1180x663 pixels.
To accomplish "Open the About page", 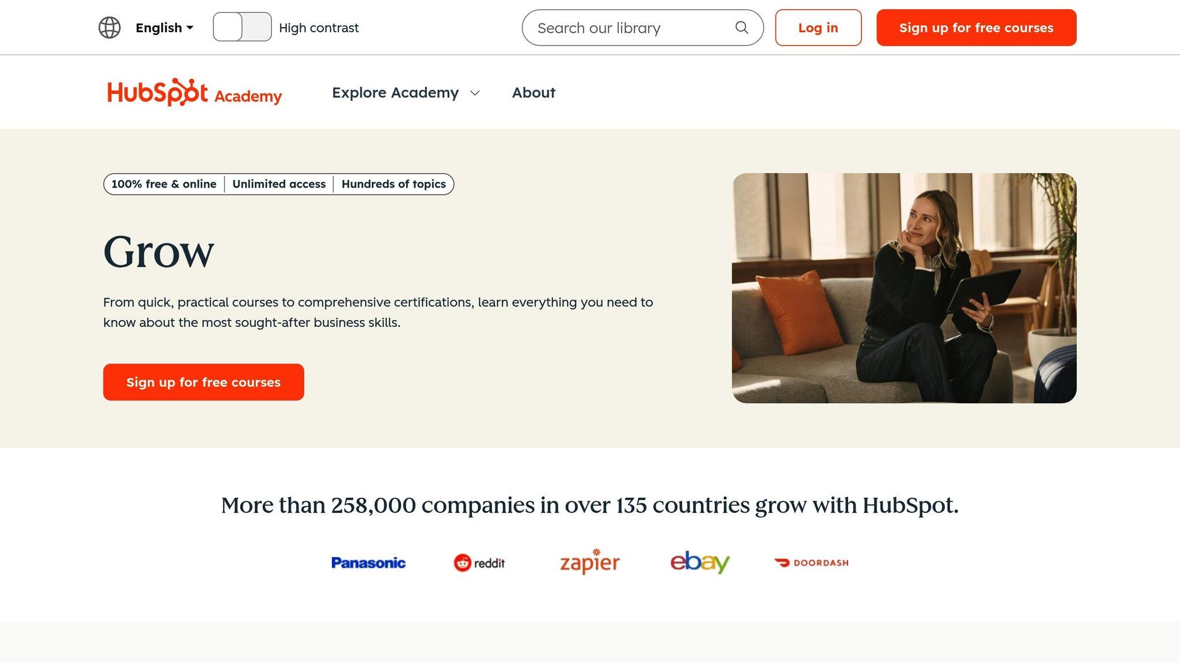I will pos(533,93).
